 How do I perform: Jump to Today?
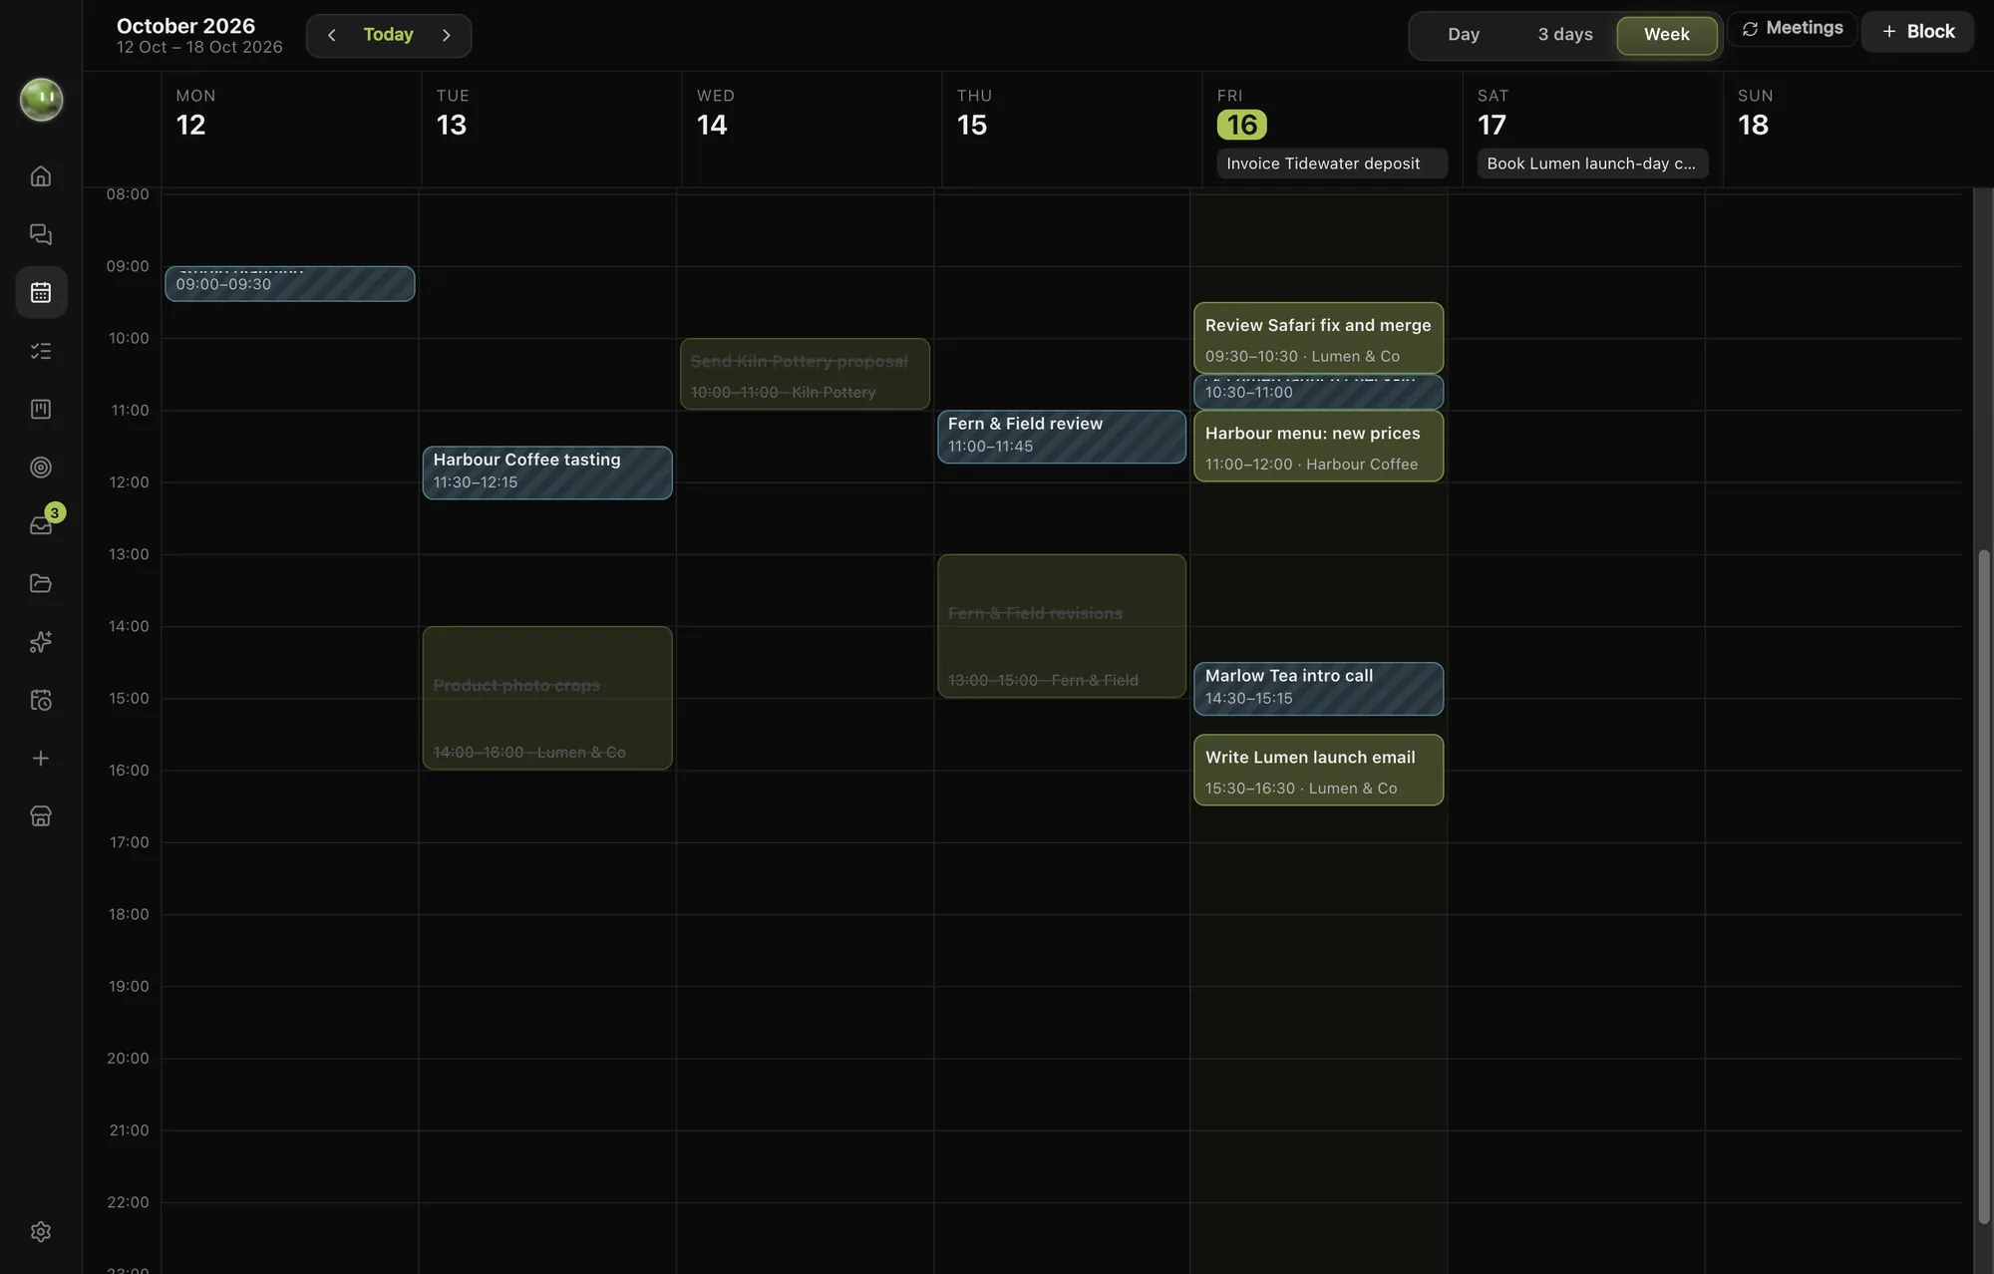click(x=388, y=35)
